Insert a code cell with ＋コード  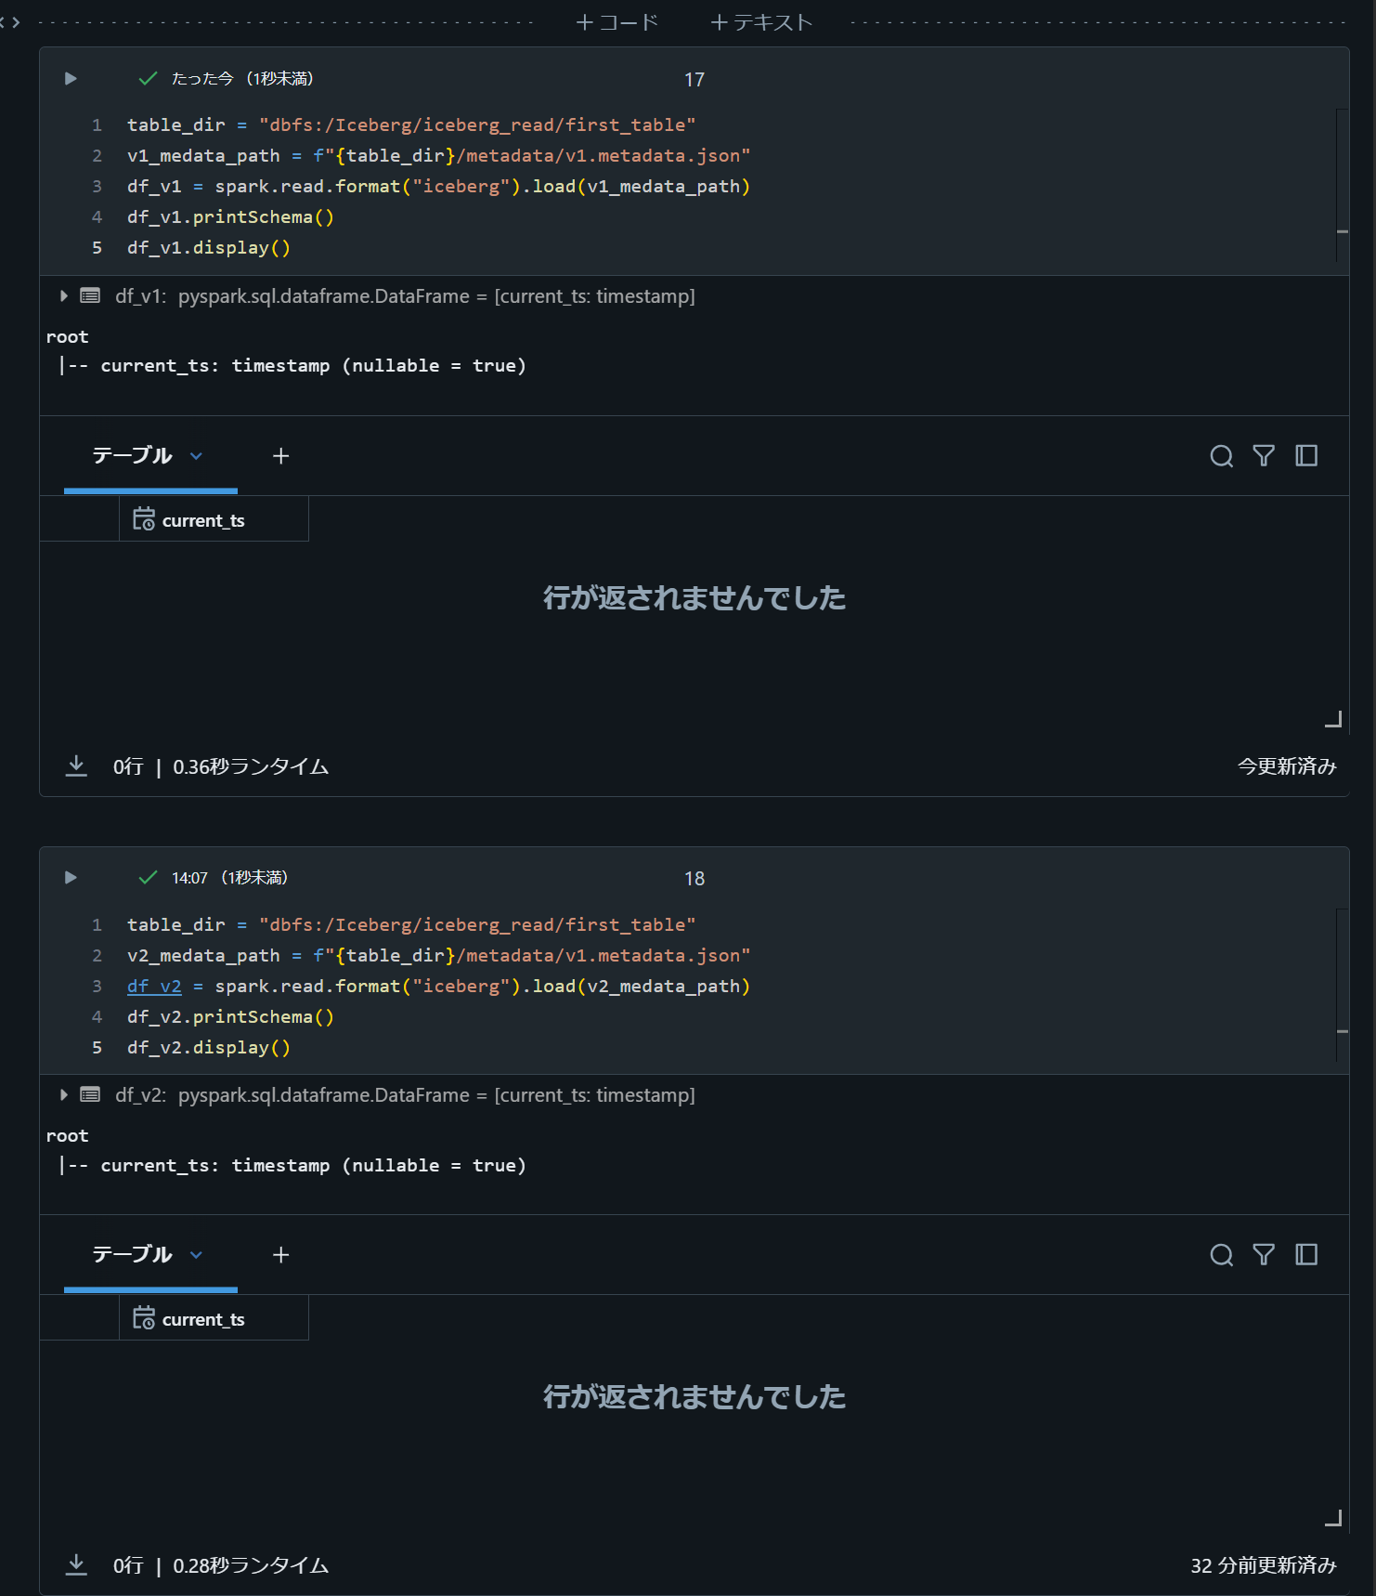click(617, 22)
